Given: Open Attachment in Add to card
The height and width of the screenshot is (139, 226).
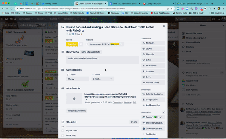Looking at the screenshot, I should 153,65.
